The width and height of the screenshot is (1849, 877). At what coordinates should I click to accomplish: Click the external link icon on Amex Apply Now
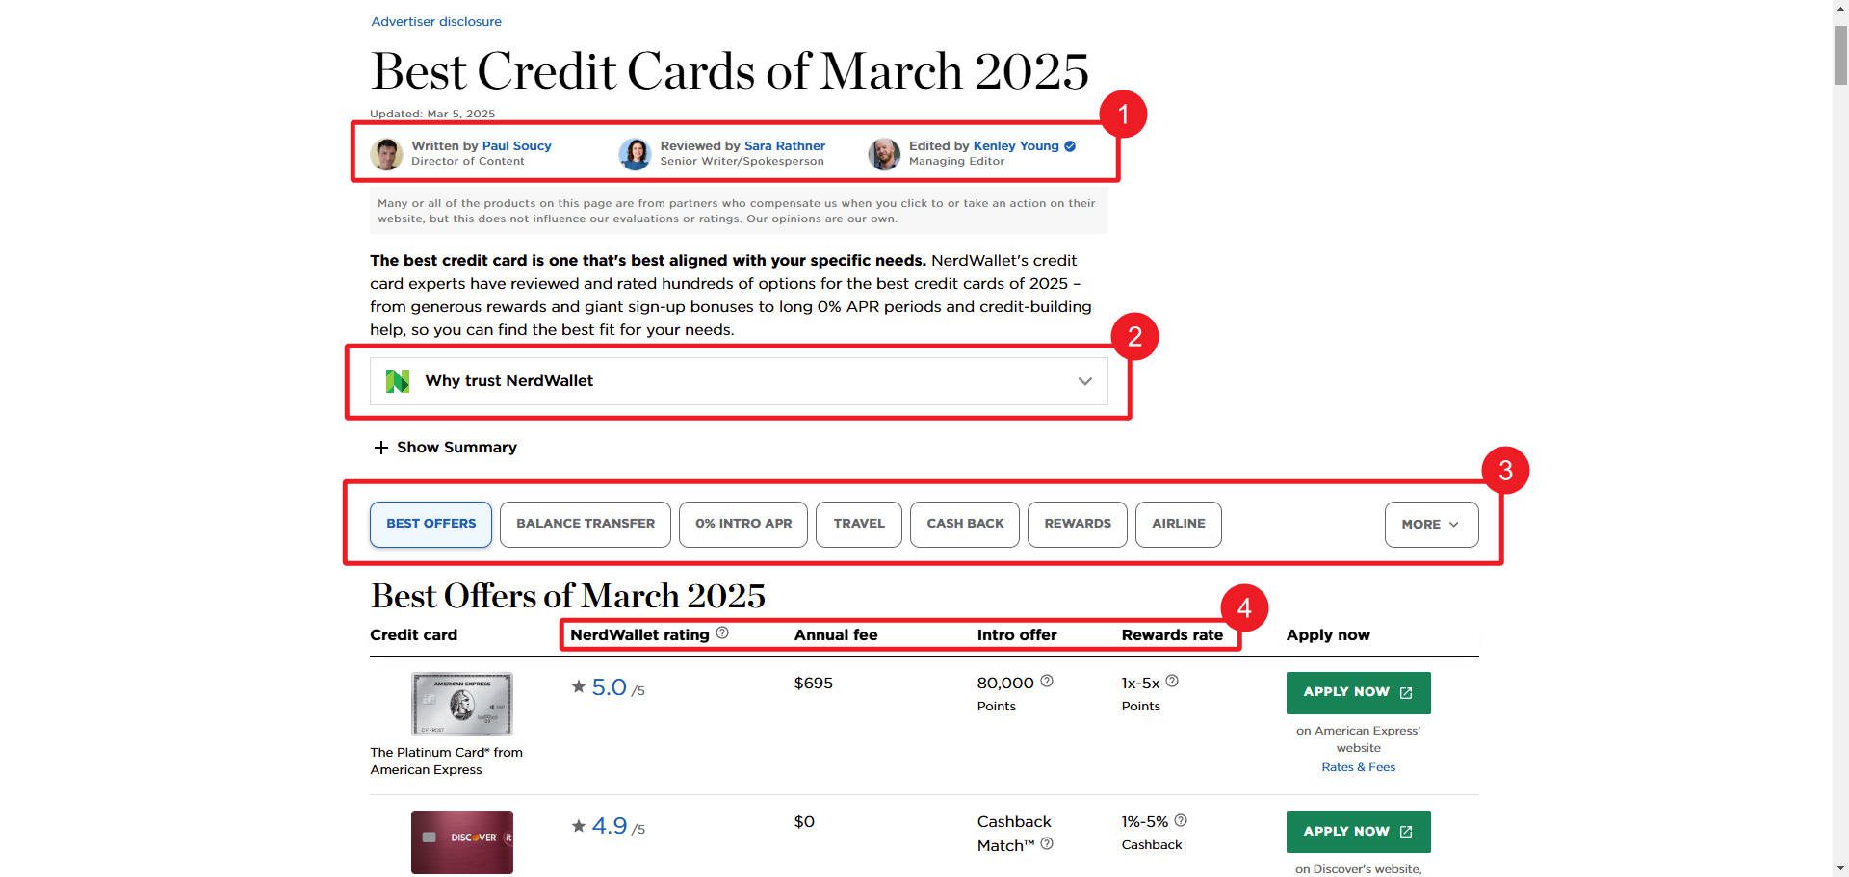pyautogui.click(x=1406, y=691)
